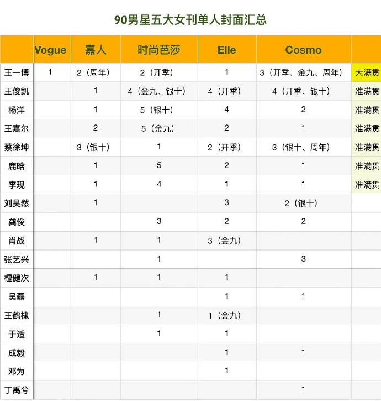
Task: Select 成毅's Elle cell showing 1
Action: pyautogui.click(x=227, y=352)
